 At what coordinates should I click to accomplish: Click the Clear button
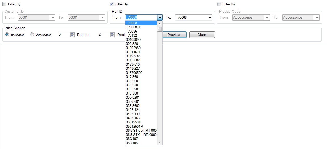[202, 35]
